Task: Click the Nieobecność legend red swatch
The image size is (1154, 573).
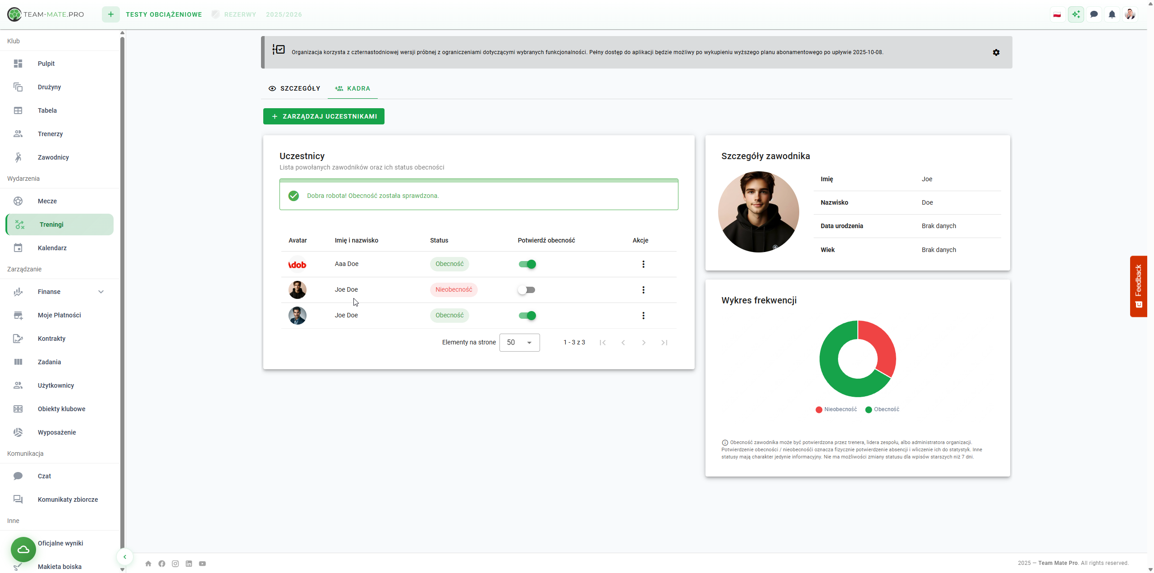Action: pyautogui.click(x=819, y=410)
